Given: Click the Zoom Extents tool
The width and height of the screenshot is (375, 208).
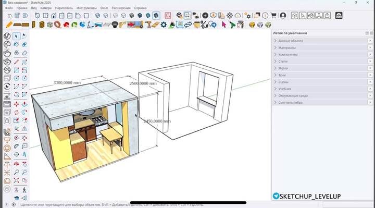Looking at the screenshot, I should coord(16,180).
